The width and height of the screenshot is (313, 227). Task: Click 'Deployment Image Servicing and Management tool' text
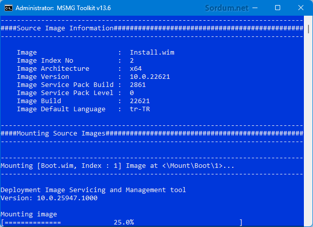[x=93, y=190]
